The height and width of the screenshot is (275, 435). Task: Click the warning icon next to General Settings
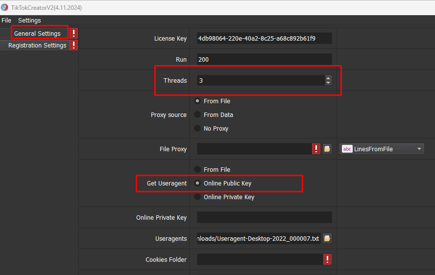pyautogui.click(x=73, y=33)
